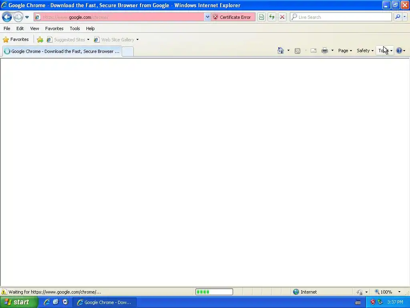Select the Google Chrome download page tab
Image resolution: width=410 pixels, height=308 pixels.
click(x=62, y=51)
